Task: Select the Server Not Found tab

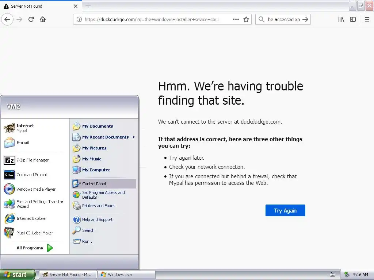Action: tap(41, 6)
